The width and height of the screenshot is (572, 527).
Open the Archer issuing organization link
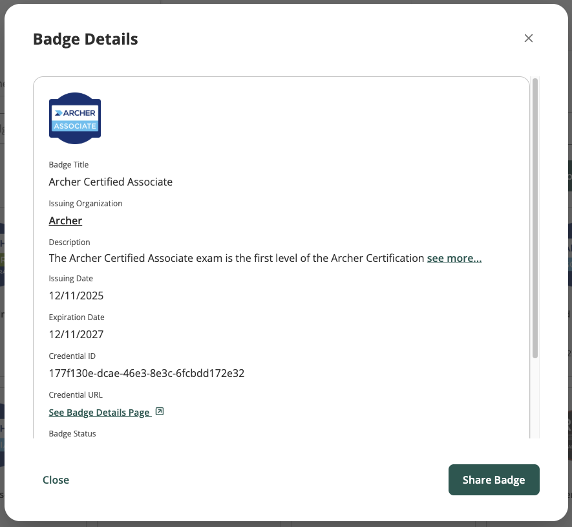click(65, 220)
